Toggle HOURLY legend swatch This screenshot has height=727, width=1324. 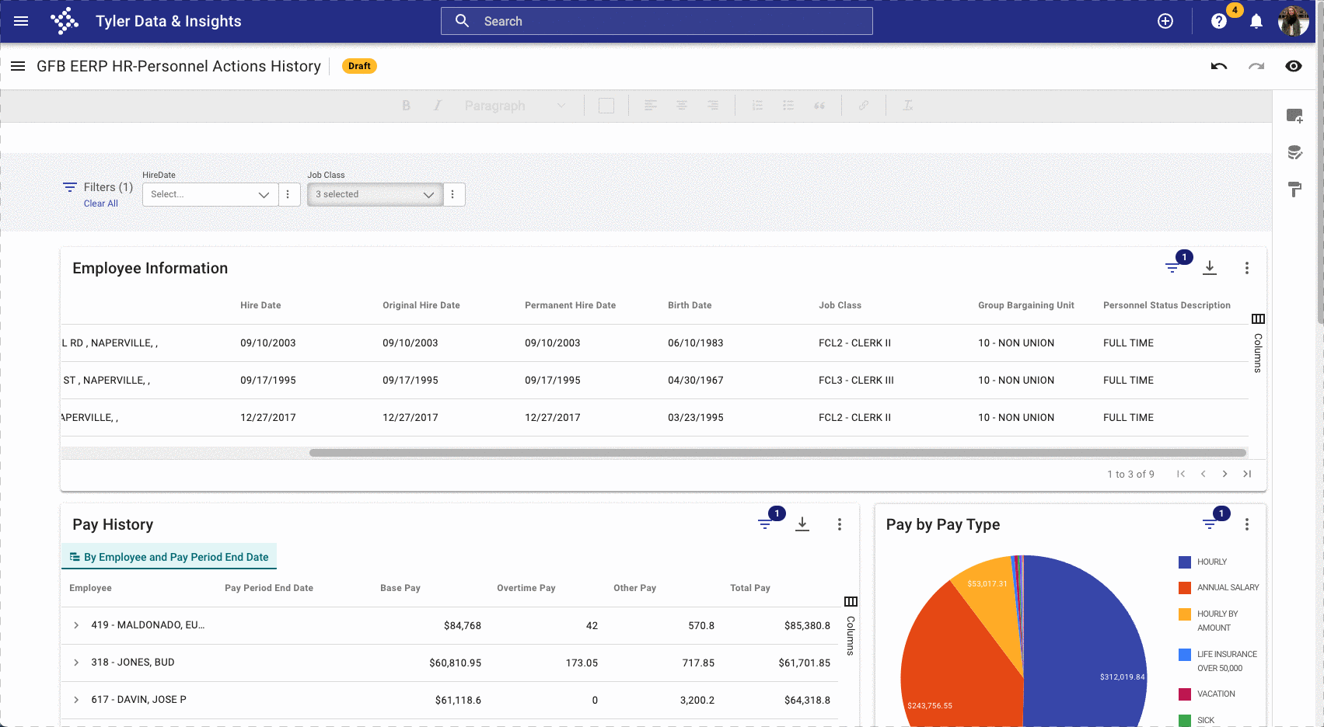point(1185,562)
